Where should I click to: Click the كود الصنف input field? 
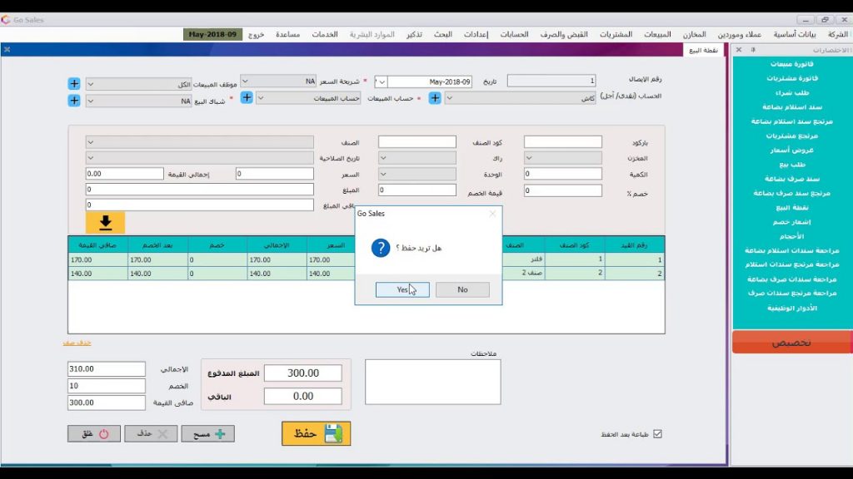[x=417, y=142]
